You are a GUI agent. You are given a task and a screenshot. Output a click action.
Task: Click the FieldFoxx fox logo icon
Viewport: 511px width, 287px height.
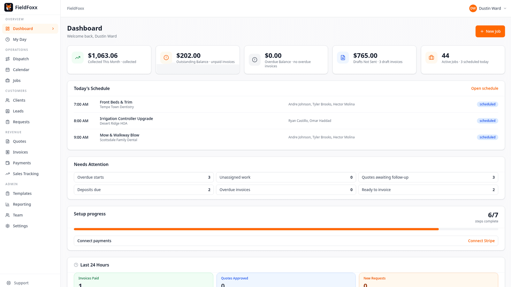pyautogui.click(x=9, y=7)
